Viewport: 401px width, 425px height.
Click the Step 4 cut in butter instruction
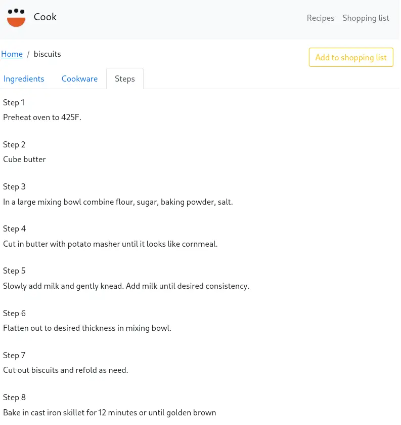110,244
